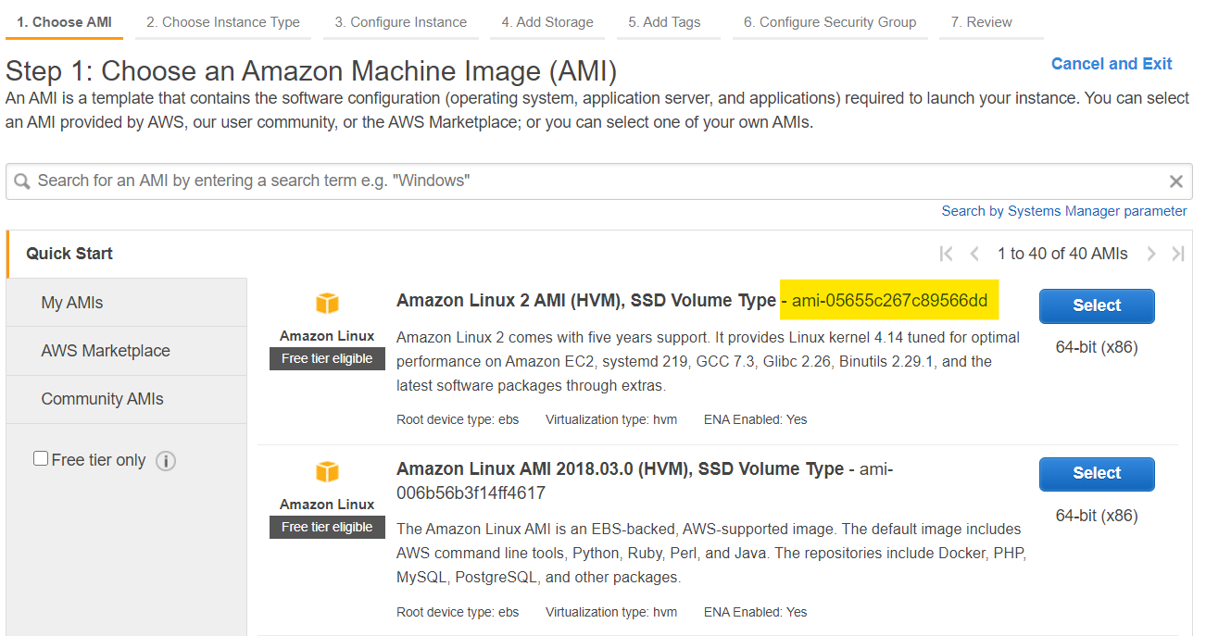Click highlighted ami-05655c267c89566dd ID
The image size is (1206, 636).
tap(889, 301)
